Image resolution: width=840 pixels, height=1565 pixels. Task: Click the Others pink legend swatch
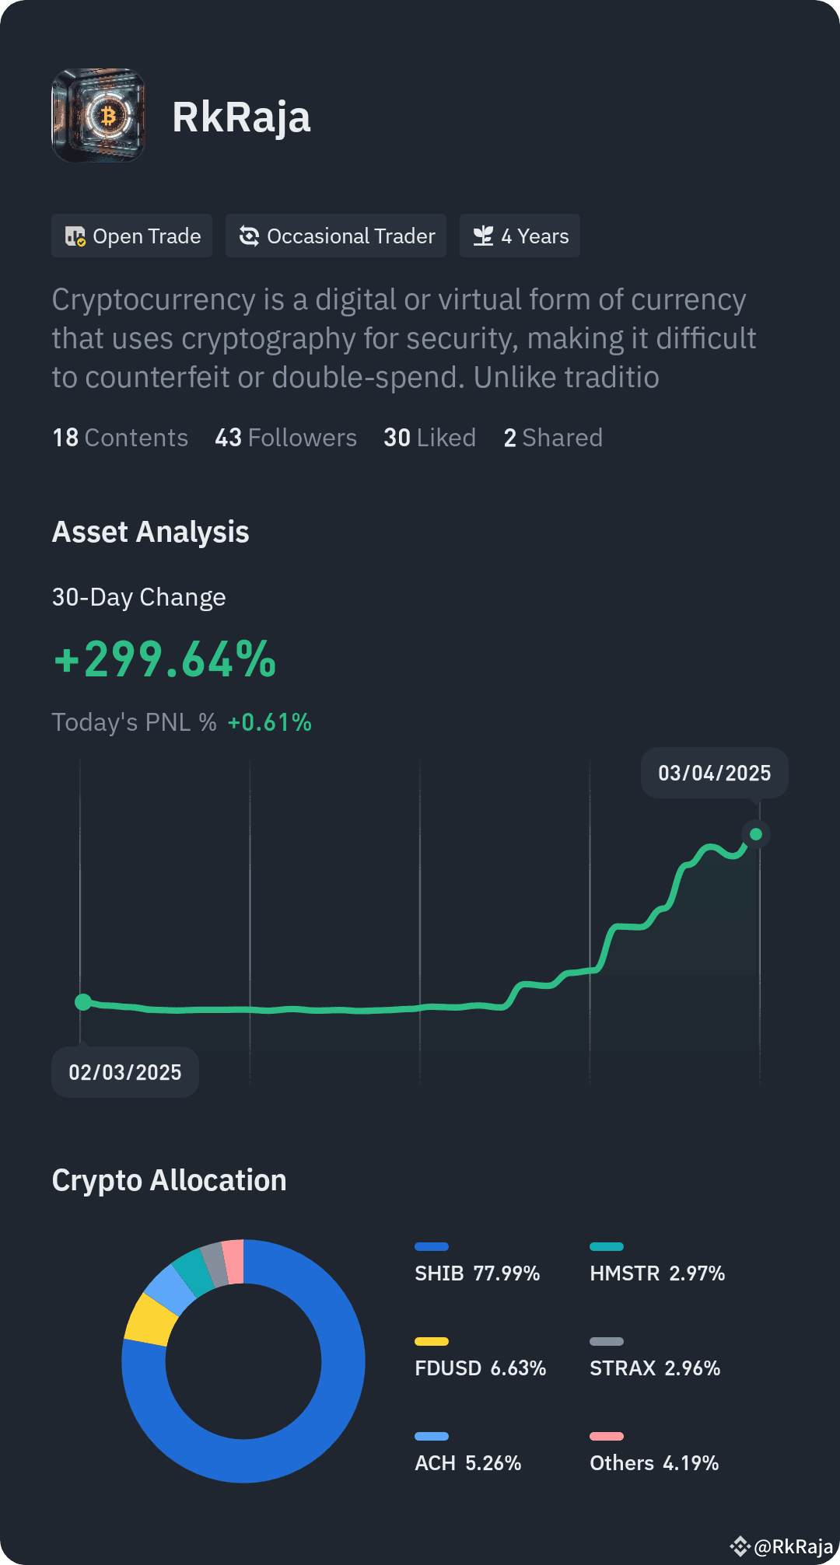pos(607,1437)
